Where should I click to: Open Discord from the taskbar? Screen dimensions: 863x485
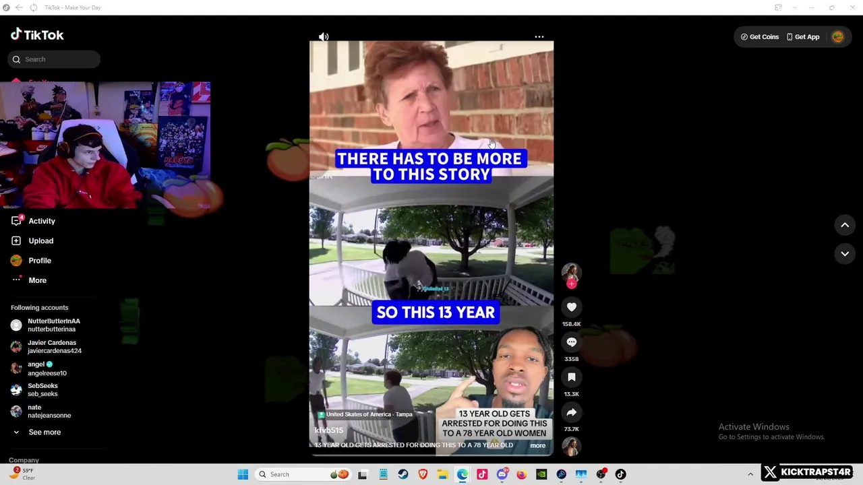[x=502, y=474]
